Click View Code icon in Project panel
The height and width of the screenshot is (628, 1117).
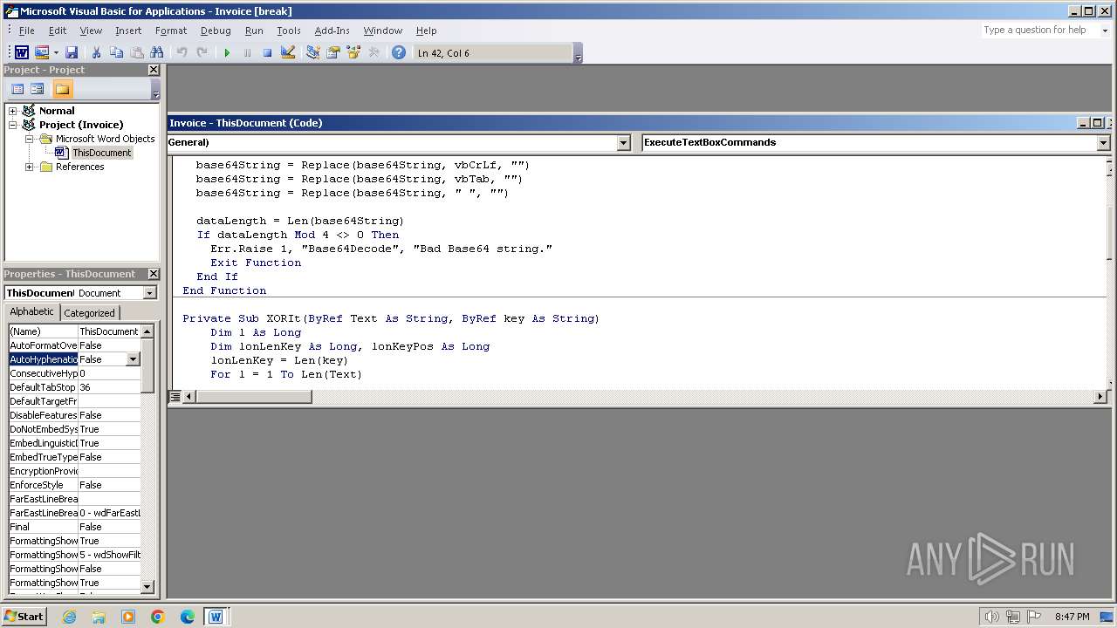pos(17,89)
